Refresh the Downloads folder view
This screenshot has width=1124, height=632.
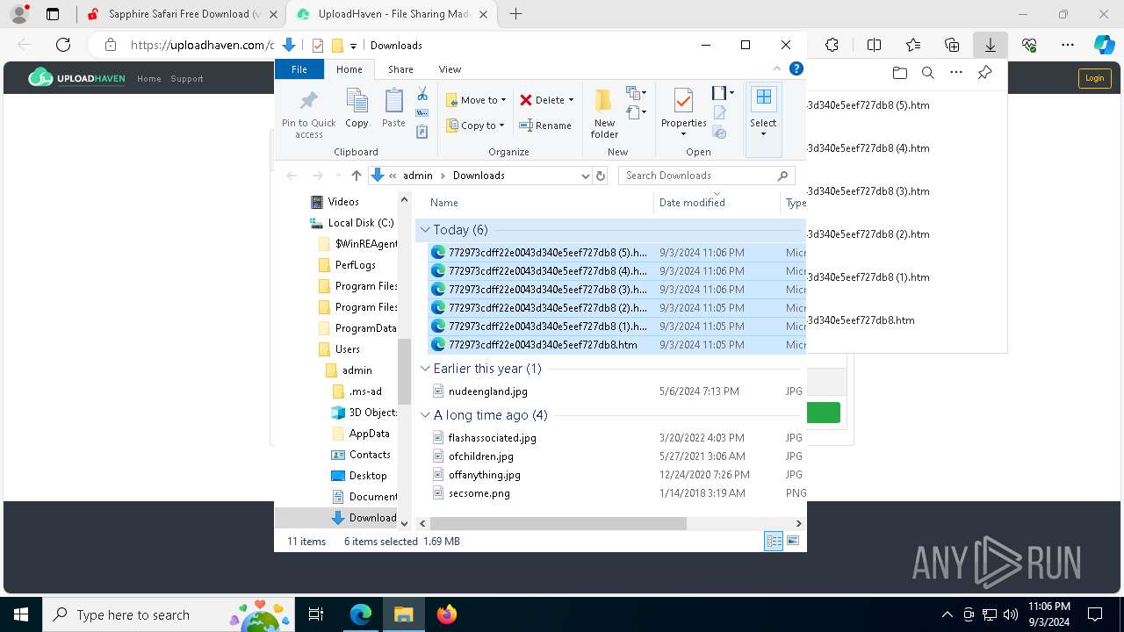pyautogui.click(x=601, y=176)
